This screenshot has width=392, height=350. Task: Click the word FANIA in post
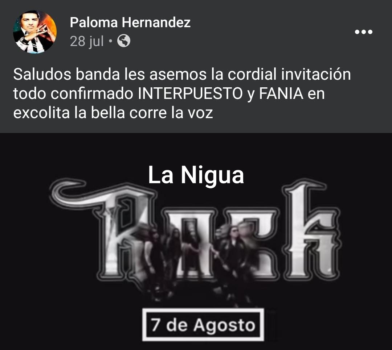[281, 93]
